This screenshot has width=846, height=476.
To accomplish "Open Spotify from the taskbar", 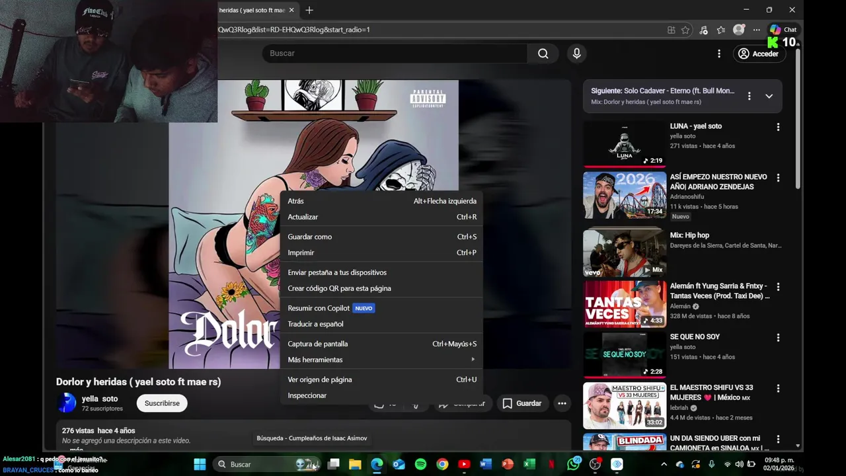I will pos(420,464).
